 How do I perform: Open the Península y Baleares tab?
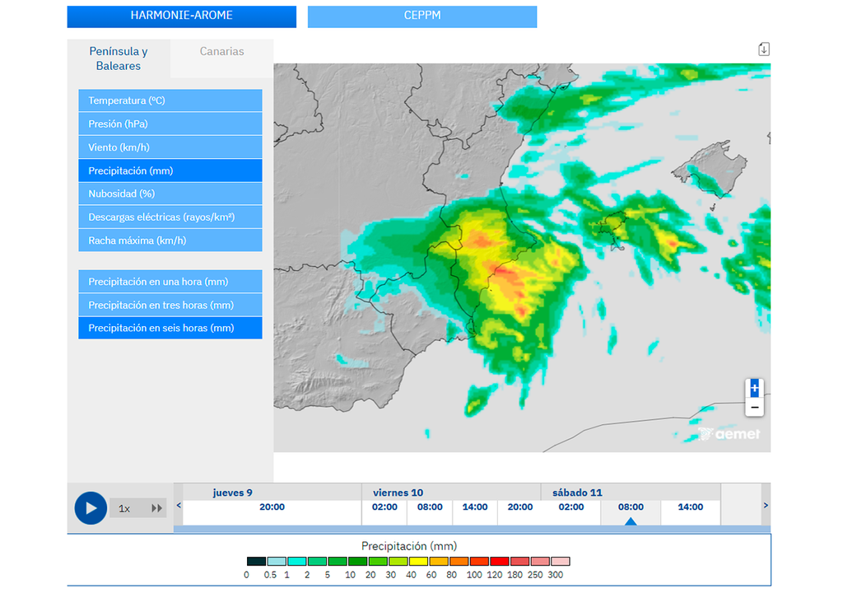[119, 58]
